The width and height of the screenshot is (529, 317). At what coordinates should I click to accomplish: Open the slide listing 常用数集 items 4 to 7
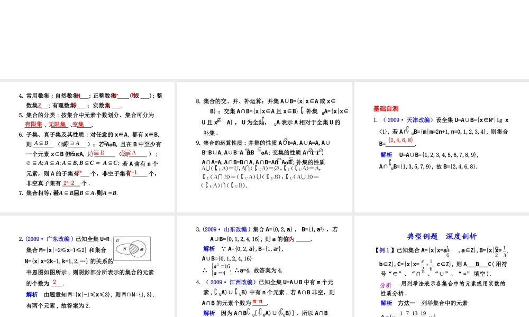[87, 147]
